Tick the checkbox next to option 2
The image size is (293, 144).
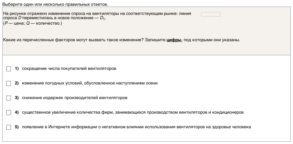[9, 83]
